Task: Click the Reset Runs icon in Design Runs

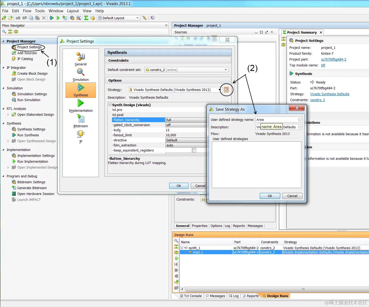Action: click(x=176, y=264)
